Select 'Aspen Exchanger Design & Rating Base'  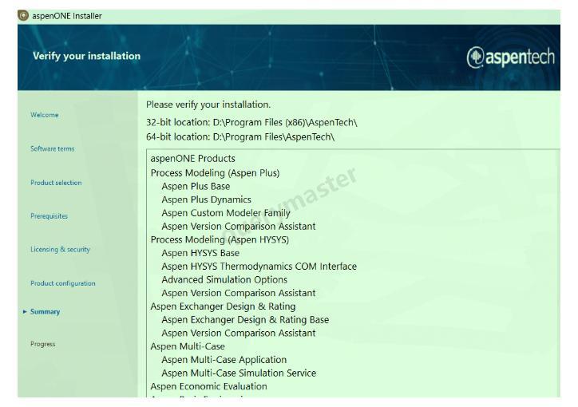tap(245, 320)
